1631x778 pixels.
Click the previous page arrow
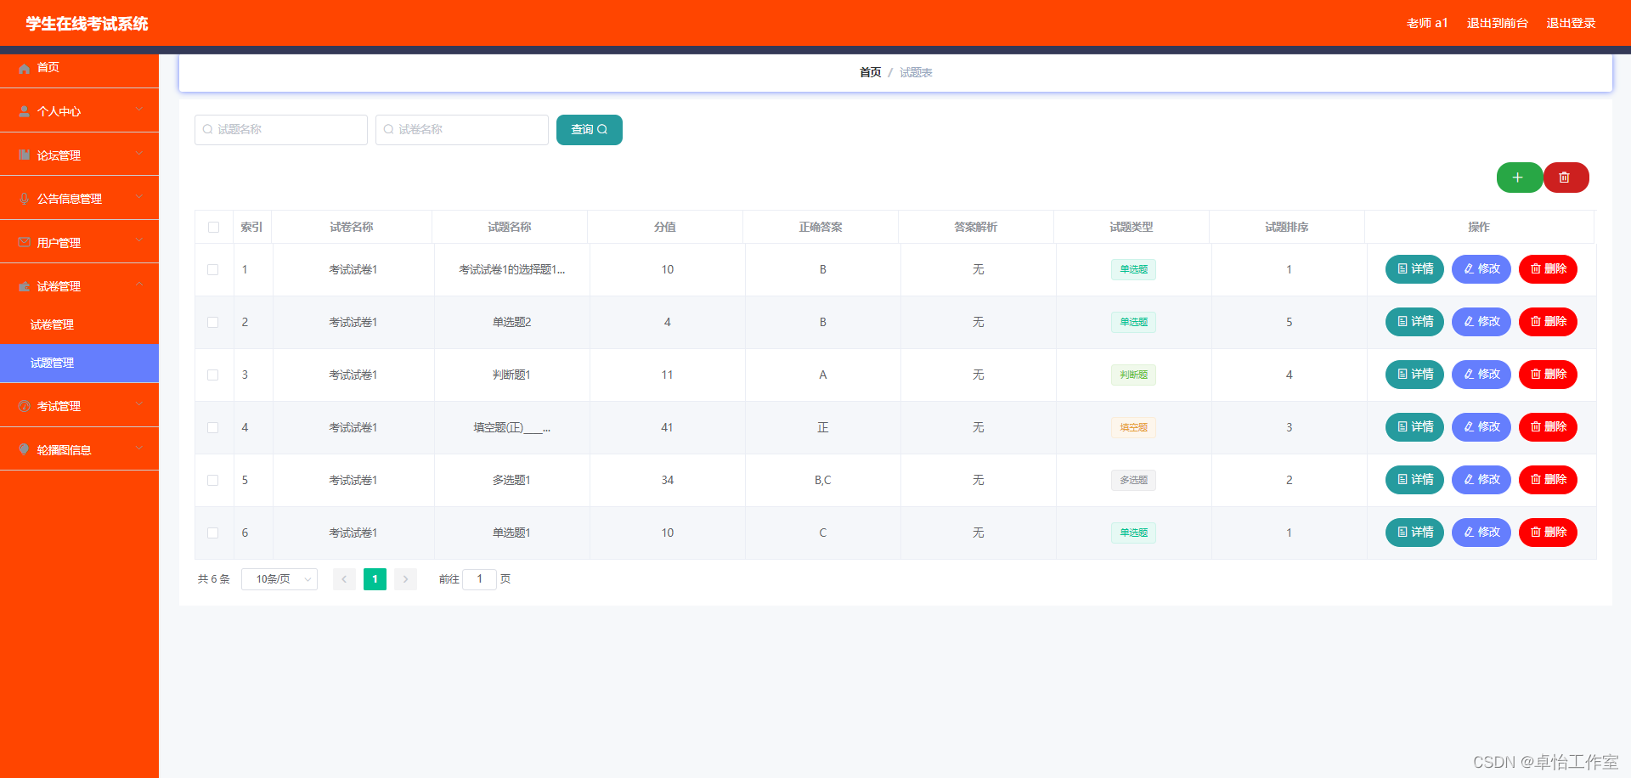[x=344, y=579]
